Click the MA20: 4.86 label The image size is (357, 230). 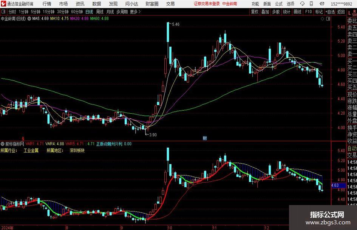tap(79, 19)
